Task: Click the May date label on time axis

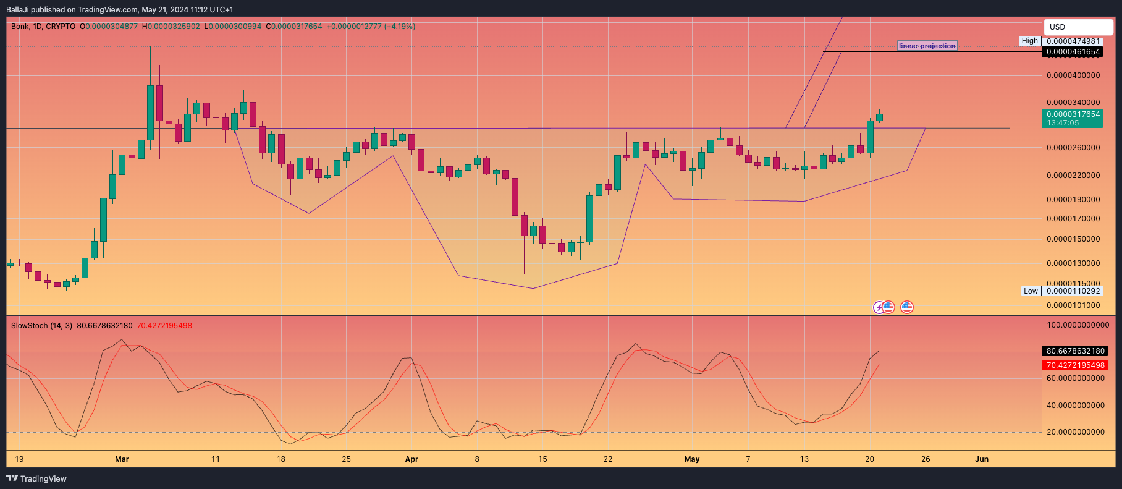Action: point(692,459)
